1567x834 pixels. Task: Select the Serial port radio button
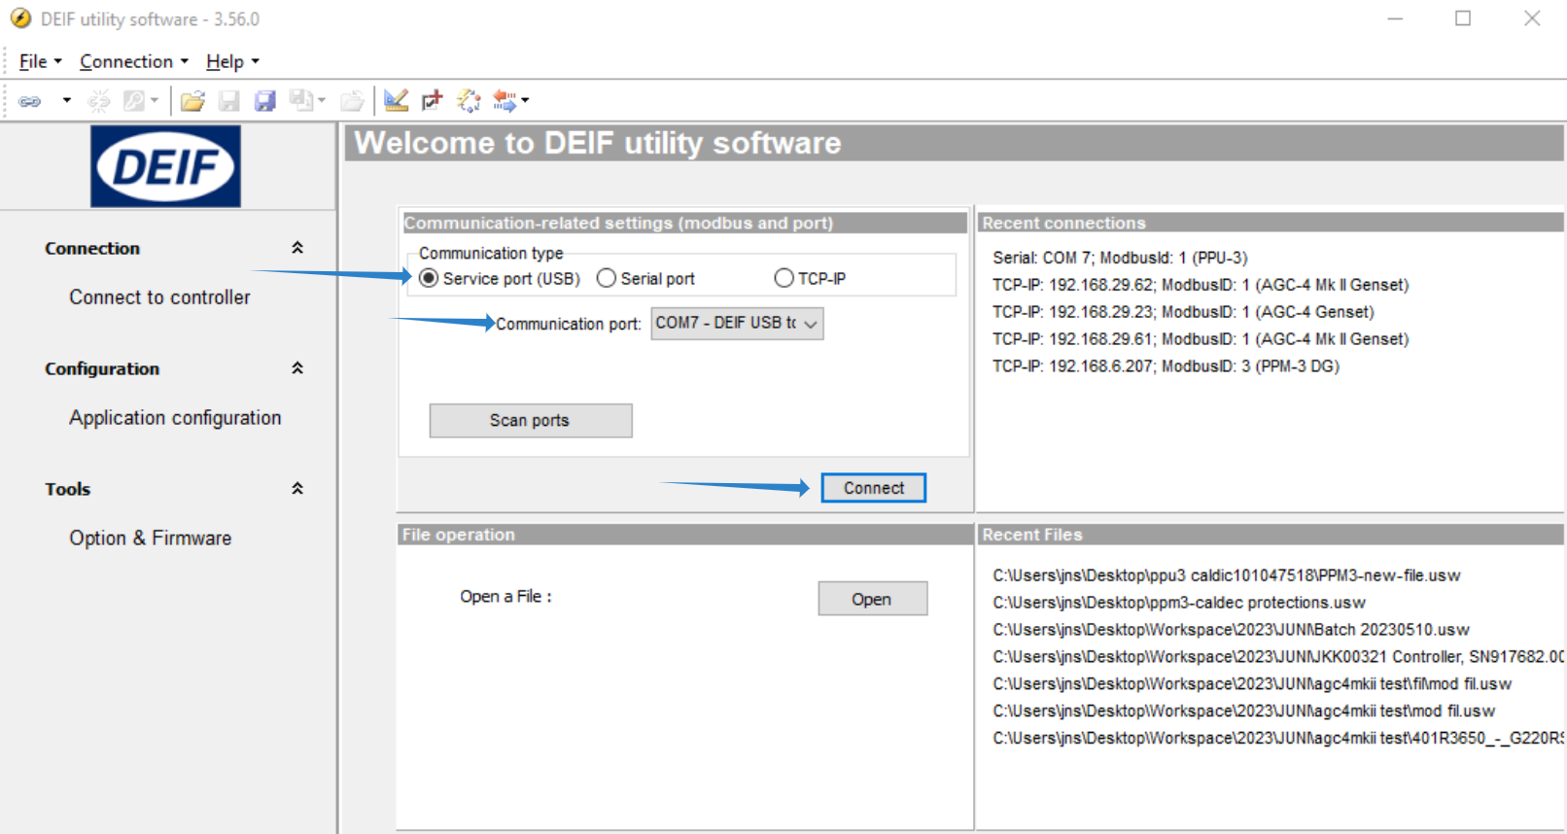pos(607,279)
